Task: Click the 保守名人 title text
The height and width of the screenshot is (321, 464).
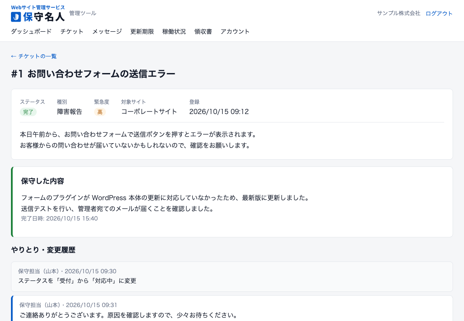Action: click(x=44, y=17)
